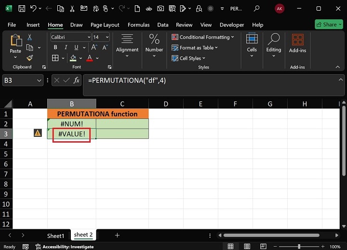Open the font name Calibri dropdown
Image resolution: width=347 pixels, height=250 pixels.
(x=89, y=37)
